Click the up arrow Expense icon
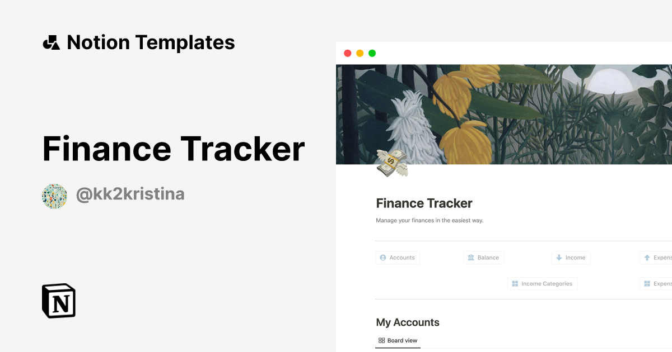The image size is (672, 352). 648,258
